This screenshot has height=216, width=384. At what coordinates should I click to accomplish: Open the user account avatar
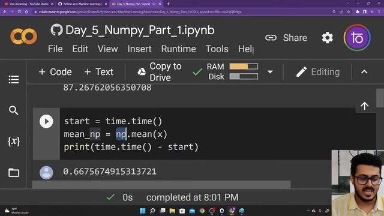[x=357, y=38]
